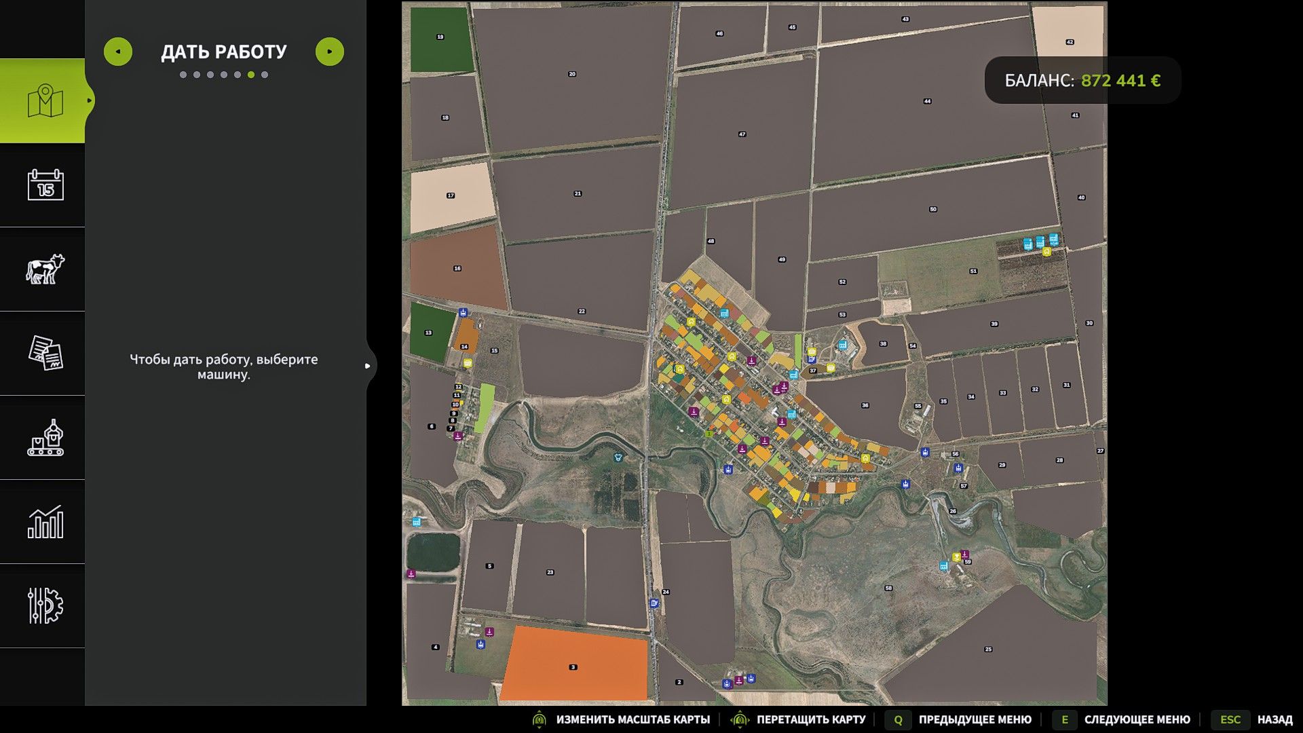Go to next page with right arrow
1303x733 pixels.
pyautogui.click(x=330, y=52)
